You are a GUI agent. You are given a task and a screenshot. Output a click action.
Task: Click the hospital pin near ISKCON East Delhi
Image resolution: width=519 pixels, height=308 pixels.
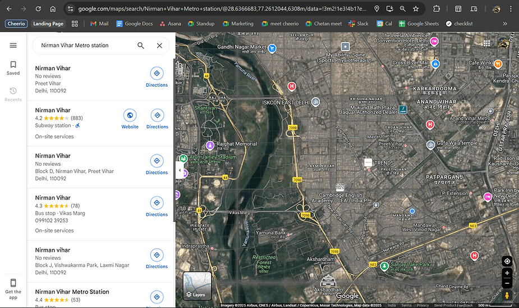point(292,87)
